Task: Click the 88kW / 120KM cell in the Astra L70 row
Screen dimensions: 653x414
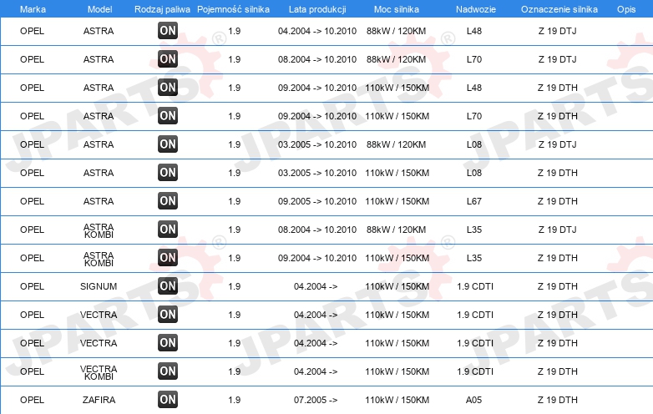Action: (396, 59)
